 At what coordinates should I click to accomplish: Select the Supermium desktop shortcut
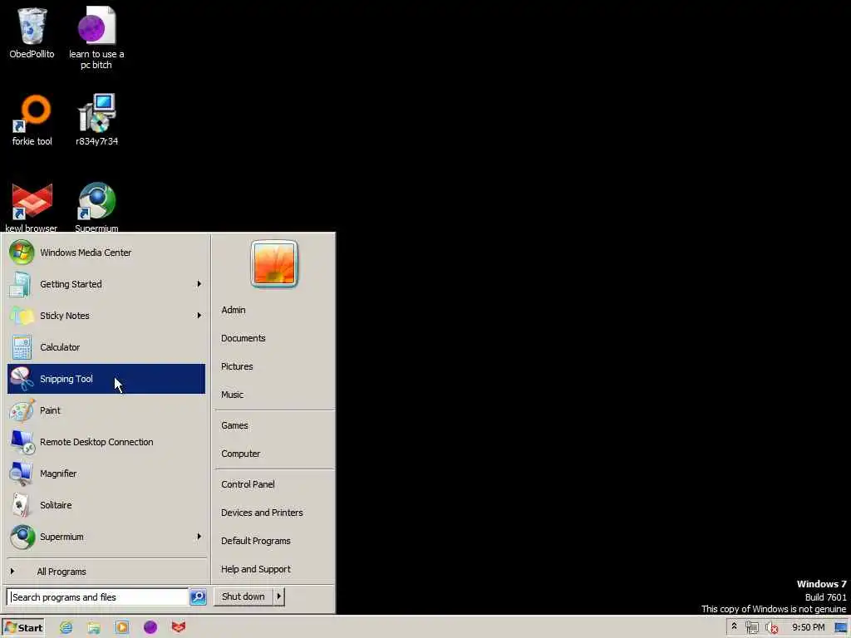pyautogui.click(x=96, y=208)
